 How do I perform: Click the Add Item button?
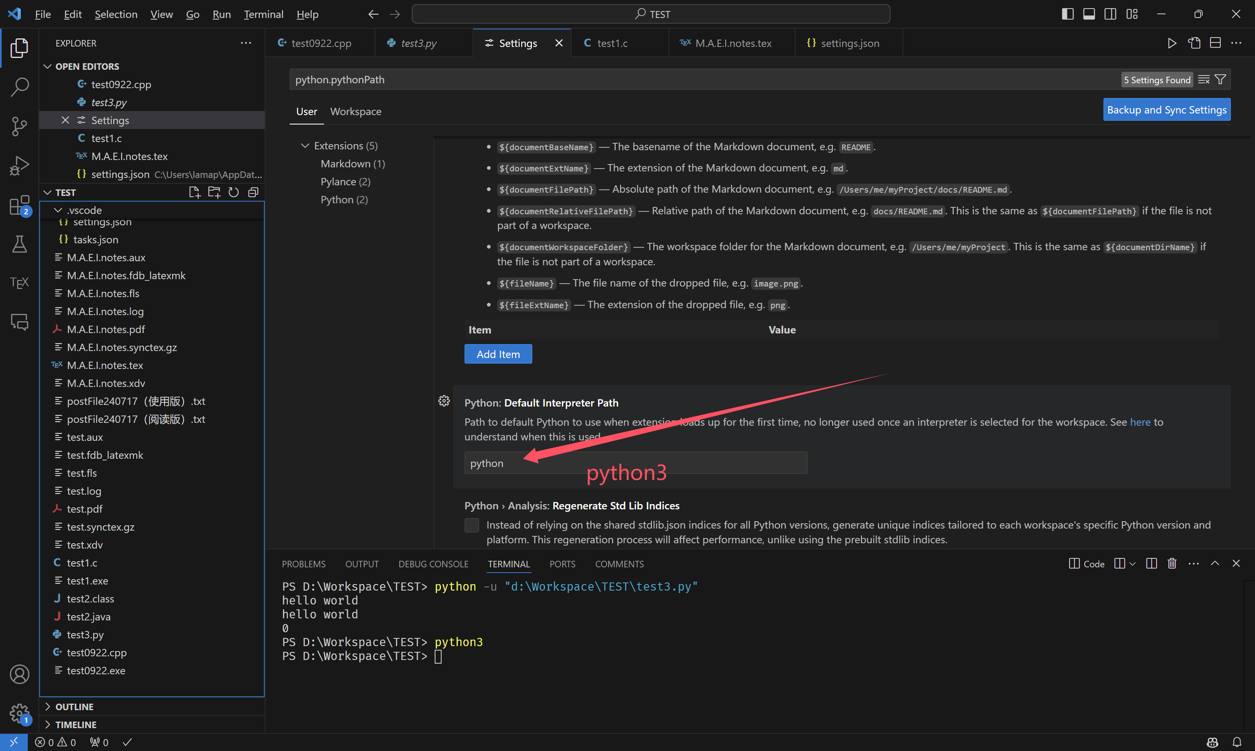pos(498,354)
